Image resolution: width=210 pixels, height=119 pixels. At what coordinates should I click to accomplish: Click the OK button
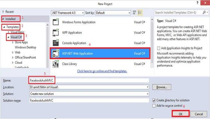180,114
